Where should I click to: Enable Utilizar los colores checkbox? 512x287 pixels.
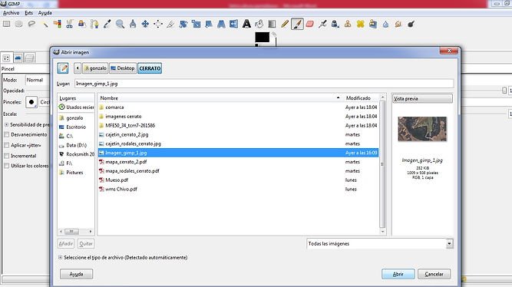[x=7, y=166]
